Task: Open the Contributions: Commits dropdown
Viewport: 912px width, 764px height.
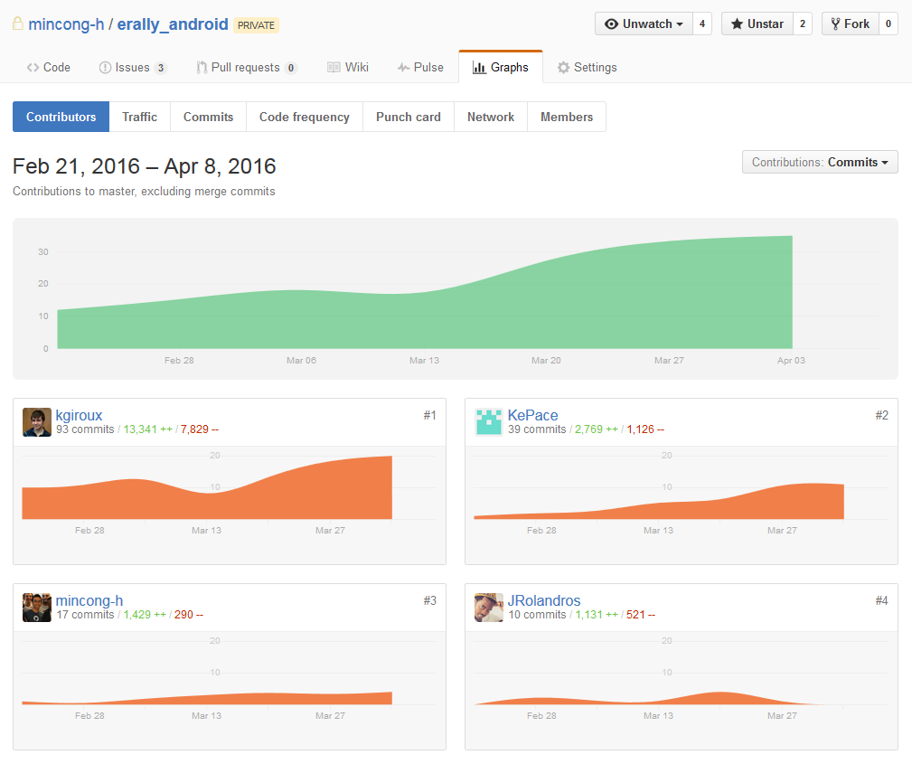Action: (820, 163)
